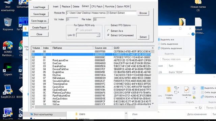Viewport: 216px width, 121px height.
Task: Expand the Explorer address bar history dropdown
Action: click(196, 108)
